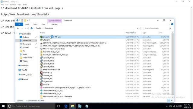The height and width of the screenshot is (109, 193).
Task: Open the DC folder in sidebar
Action: point(24,51)
